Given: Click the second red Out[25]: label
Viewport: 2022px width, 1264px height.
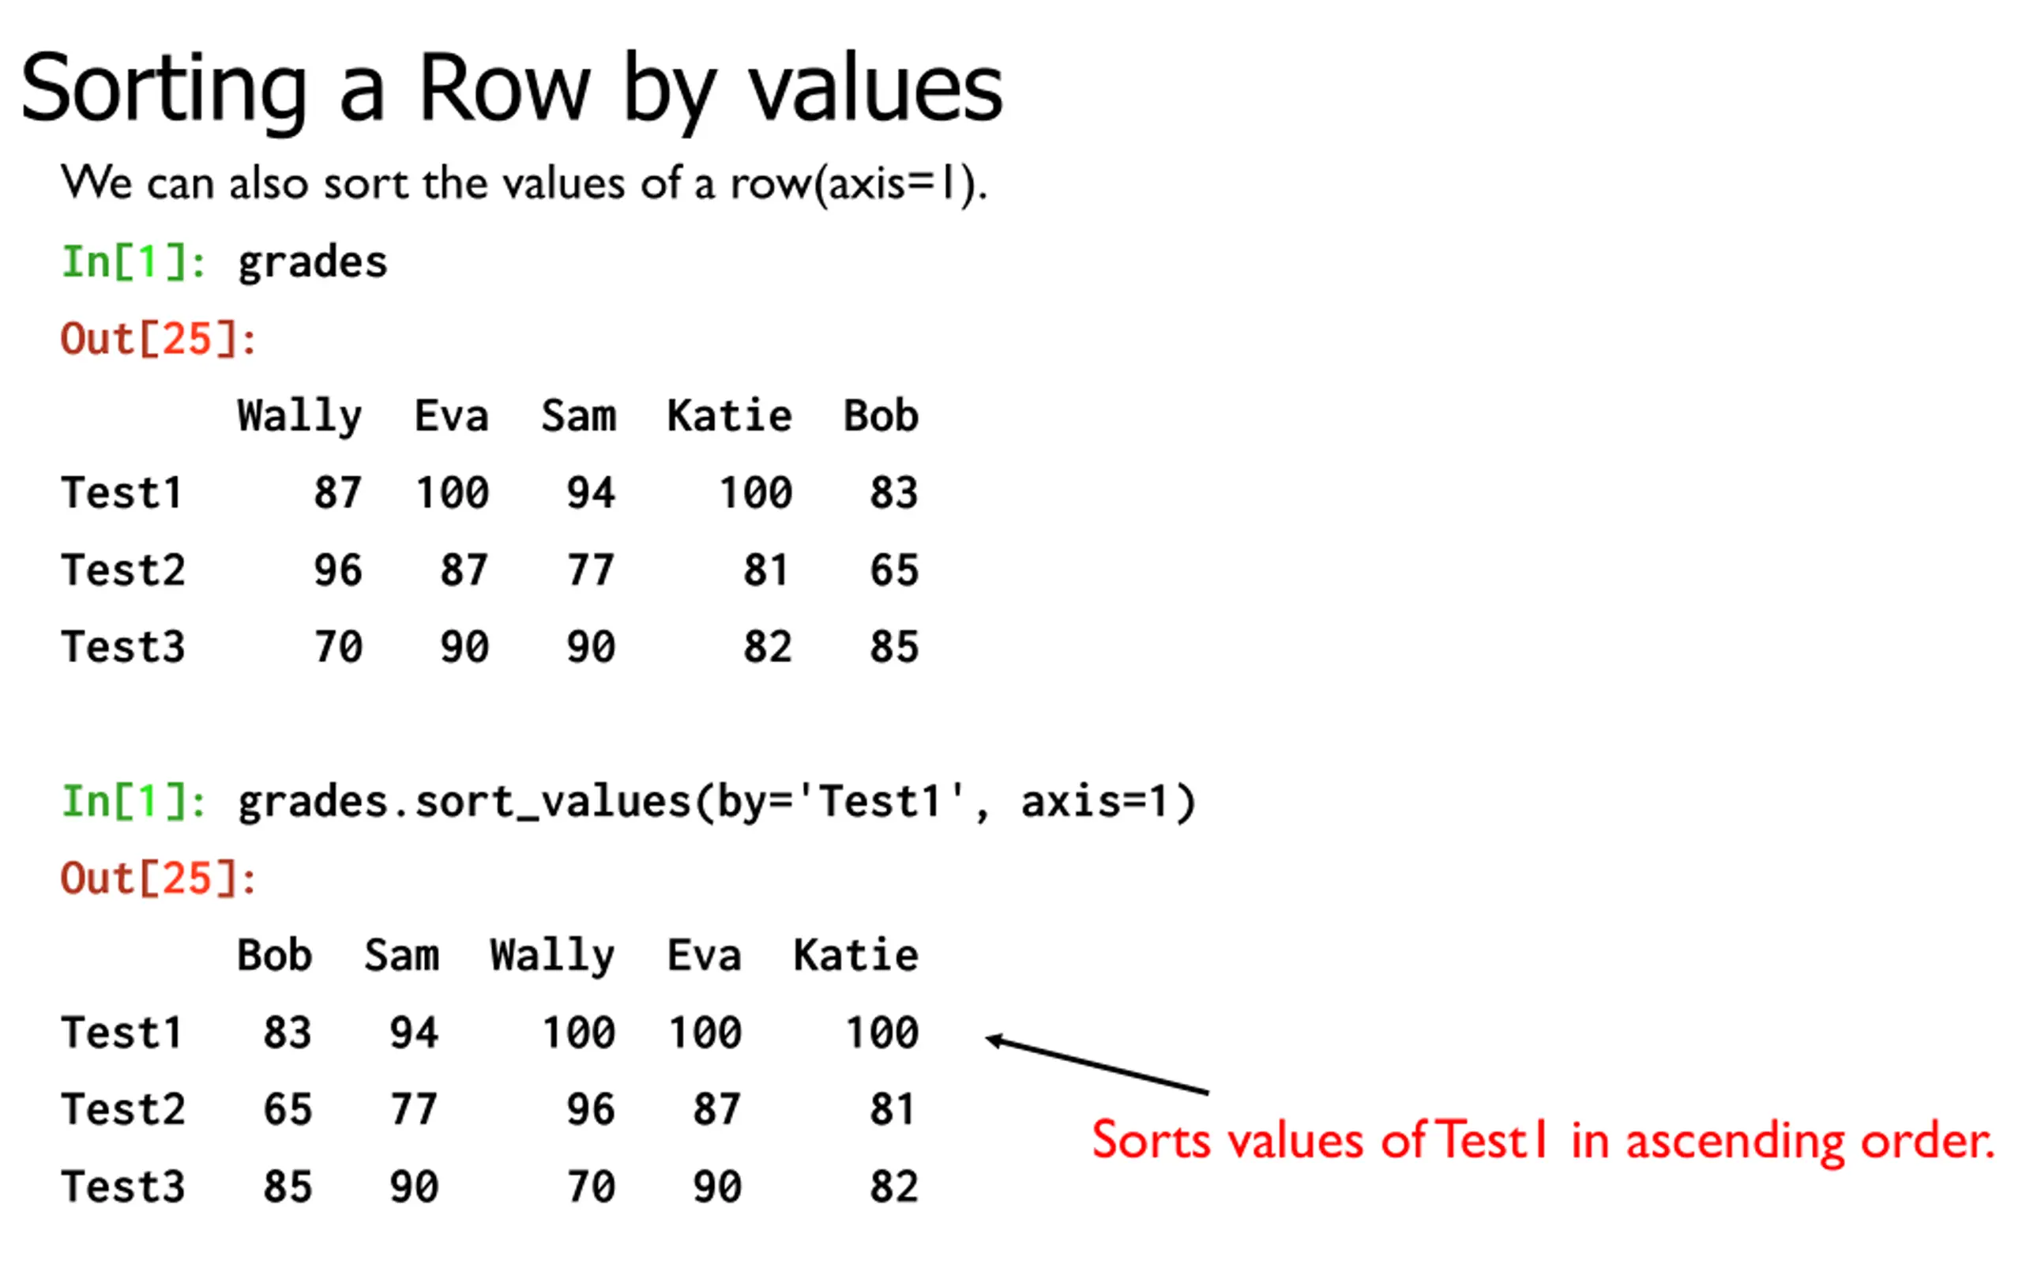Looking at the screenshot, I should [159, 878].
